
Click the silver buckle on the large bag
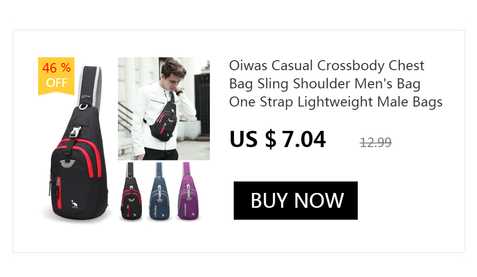(75, 132)
